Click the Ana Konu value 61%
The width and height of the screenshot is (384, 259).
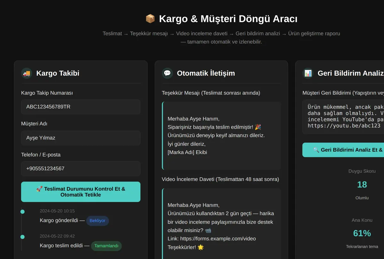coord(362,233)
